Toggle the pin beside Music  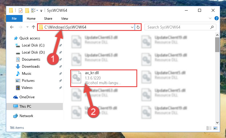coord(61,74)
